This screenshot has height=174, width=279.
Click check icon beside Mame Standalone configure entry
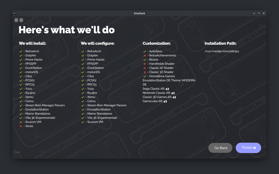tap(83, 114)
